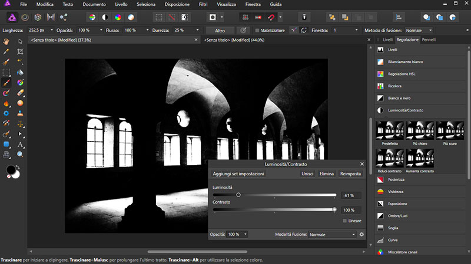
Task: Select the Paint Brush tool
Action: tap(6, 82)
